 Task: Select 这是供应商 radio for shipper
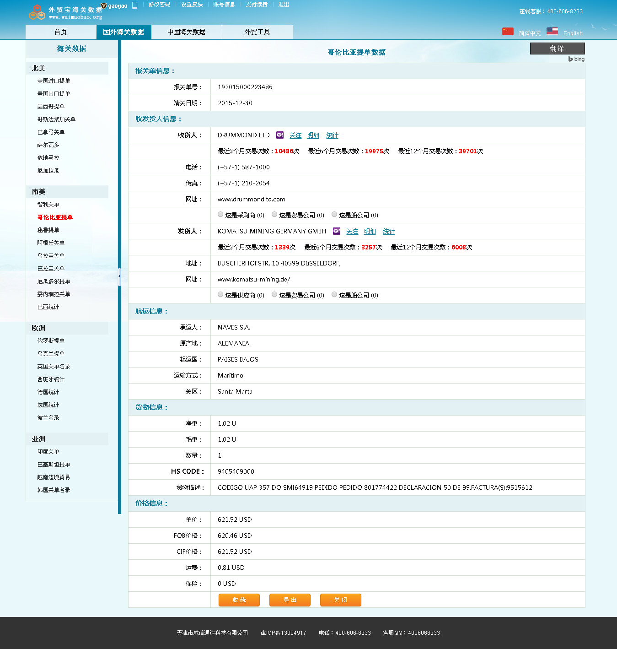point(220,294)
